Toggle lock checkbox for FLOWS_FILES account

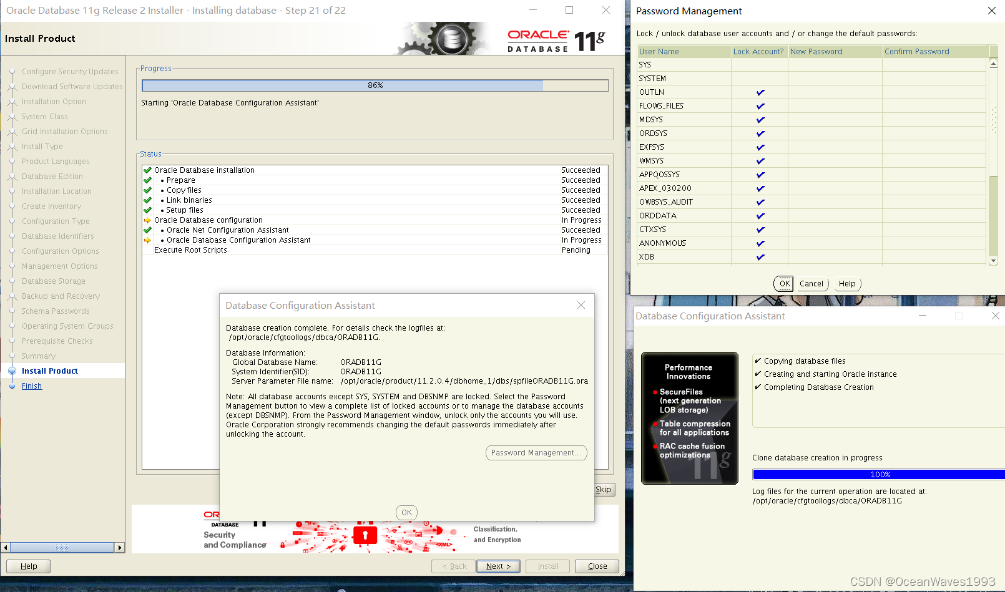tap(760, 106)
